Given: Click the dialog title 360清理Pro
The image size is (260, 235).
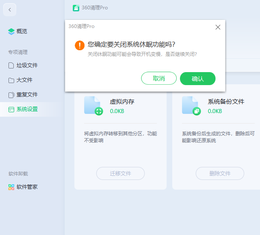Looking at the screenshot, I should [x=81, y=26].
